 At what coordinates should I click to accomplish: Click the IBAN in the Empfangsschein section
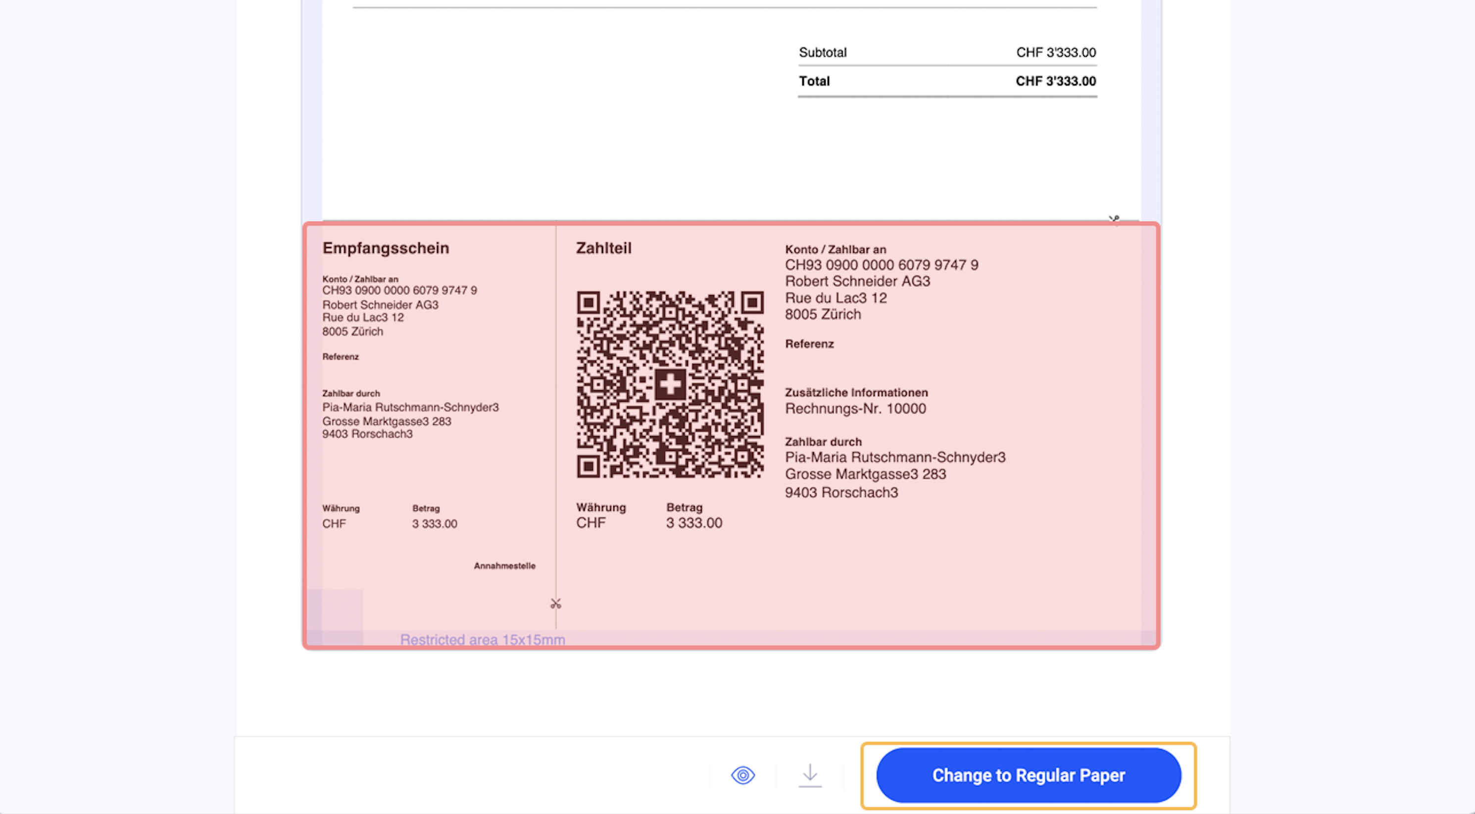pyautogui.click(x=399, y=291)
